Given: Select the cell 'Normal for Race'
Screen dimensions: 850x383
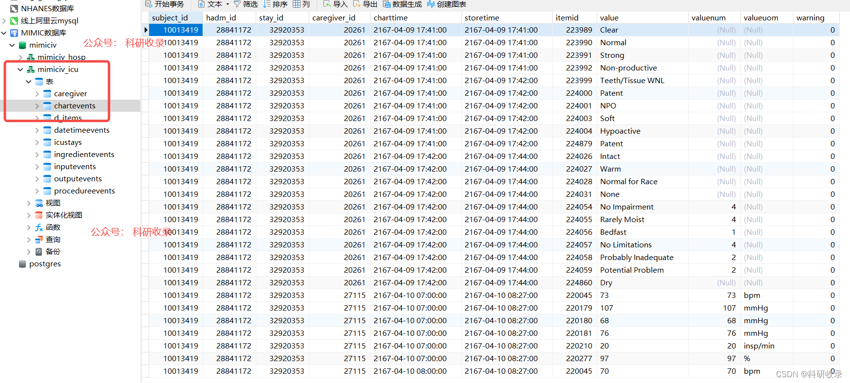Looking at the screenshot, I should [642, 182].
